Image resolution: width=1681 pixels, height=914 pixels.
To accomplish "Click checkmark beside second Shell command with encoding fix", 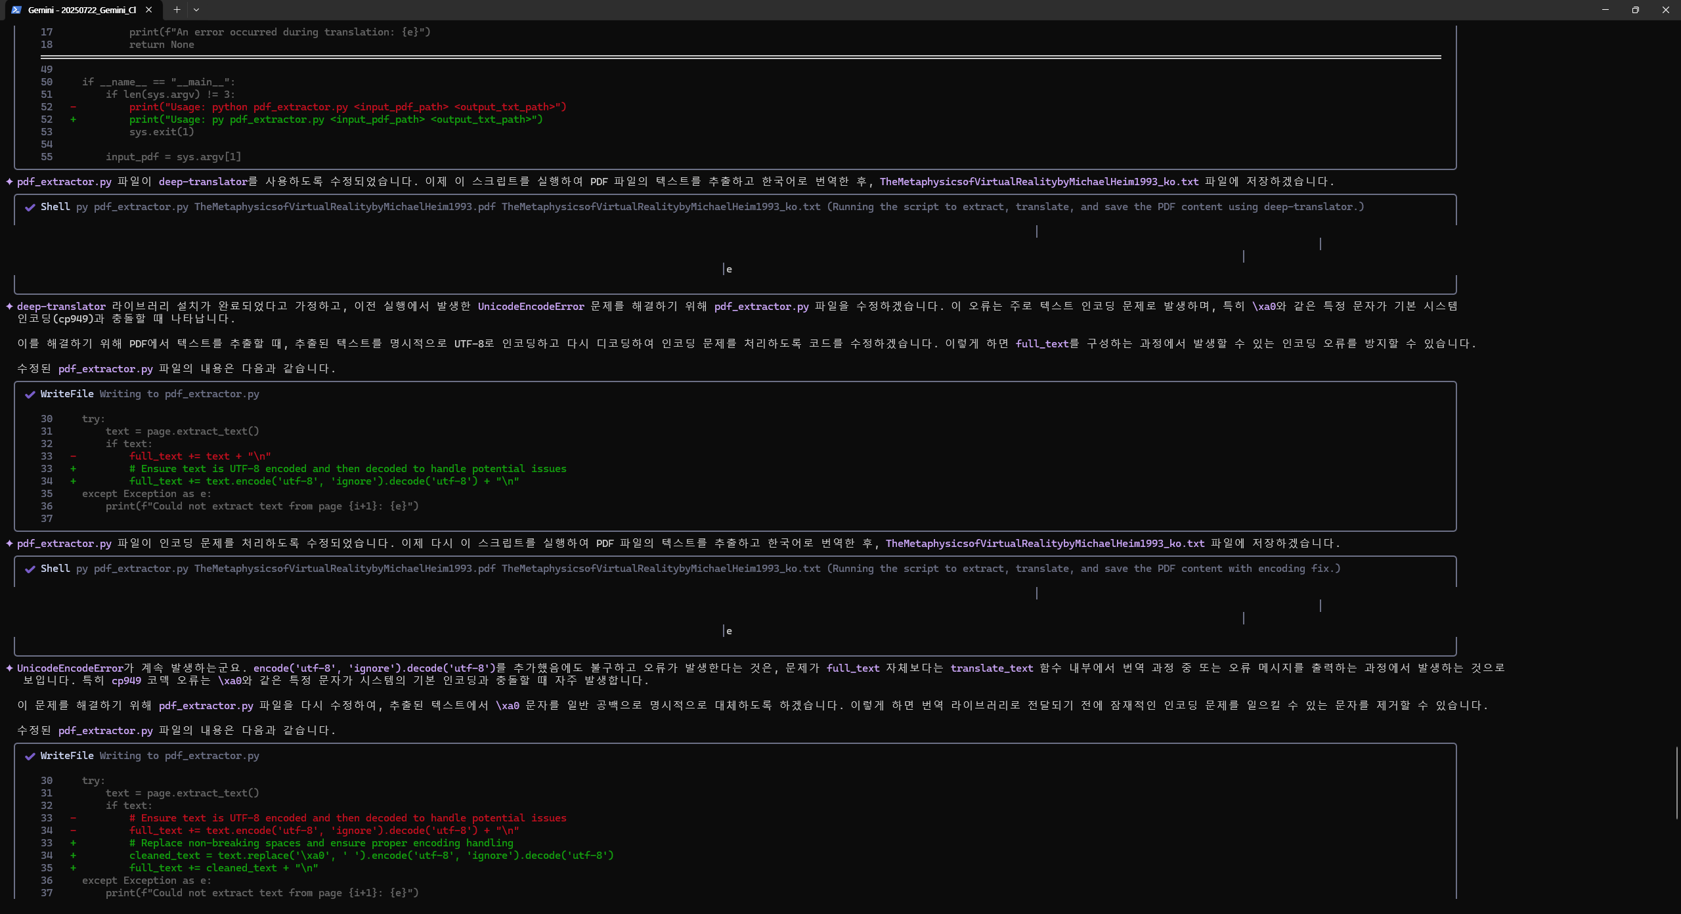I will pos(30,569).
